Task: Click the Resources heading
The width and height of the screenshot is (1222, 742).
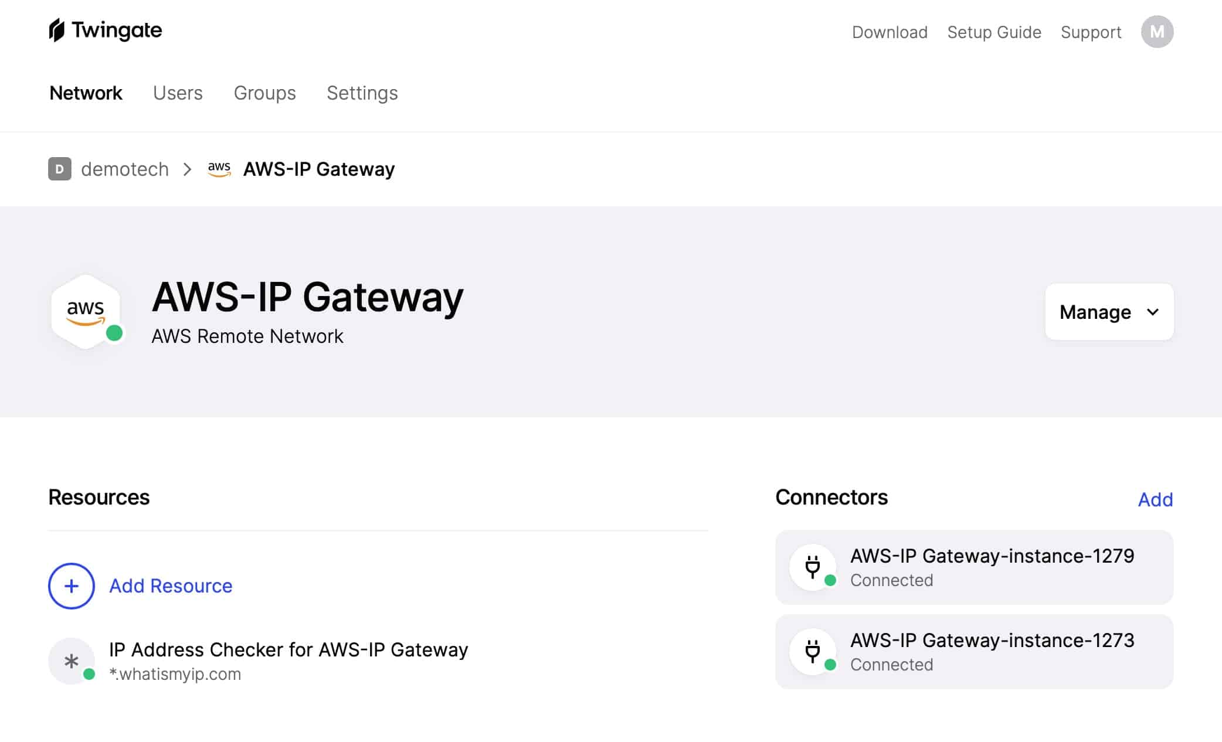Action: click(99, 498)
